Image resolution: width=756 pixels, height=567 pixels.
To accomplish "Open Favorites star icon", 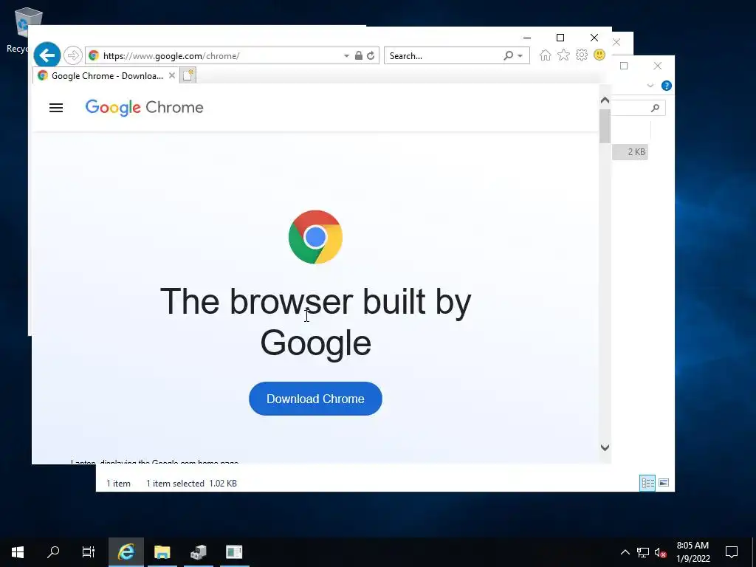I will coord(563,55).
